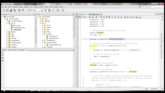Click the gray Redo arrow icon
The width and height of the screenshot is (165, 93).
23,10
